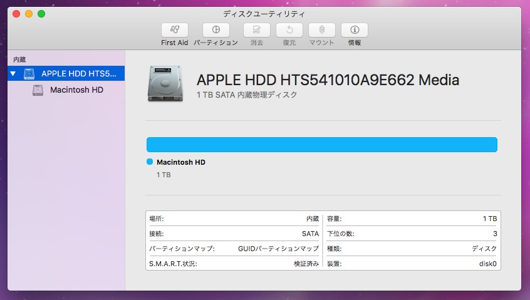Open the 情報 (Info) toolbar button

pyautogui.click(x=355, y=30)
